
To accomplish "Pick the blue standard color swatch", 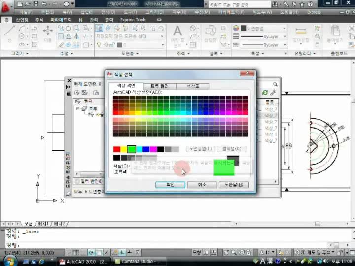I will pyautogui.click(x=146, y=149).
